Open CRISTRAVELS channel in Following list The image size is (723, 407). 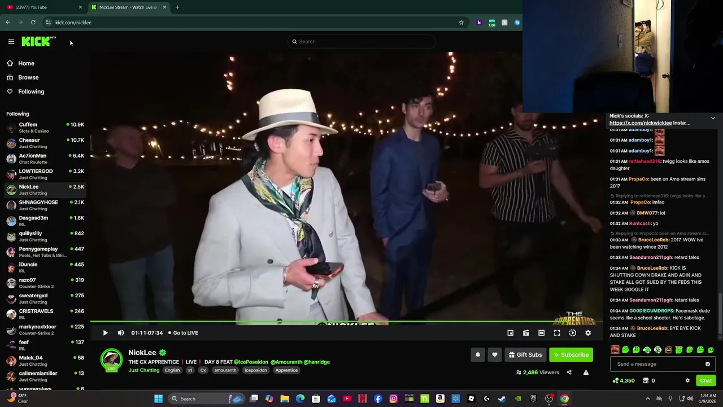coord(45,314)
